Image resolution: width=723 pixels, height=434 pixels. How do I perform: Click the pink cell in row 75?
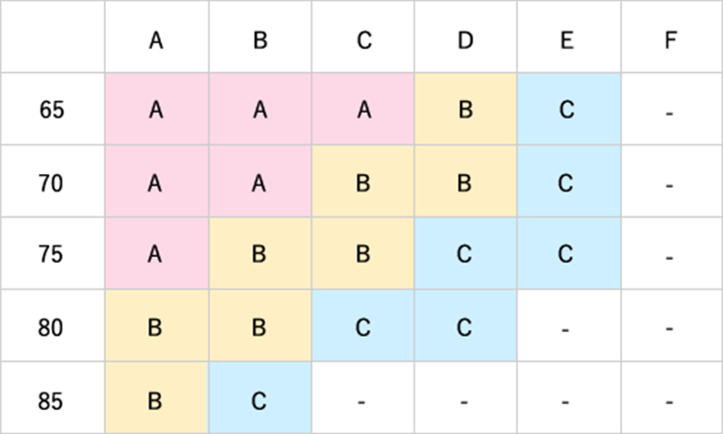click(x=156, y=255)
